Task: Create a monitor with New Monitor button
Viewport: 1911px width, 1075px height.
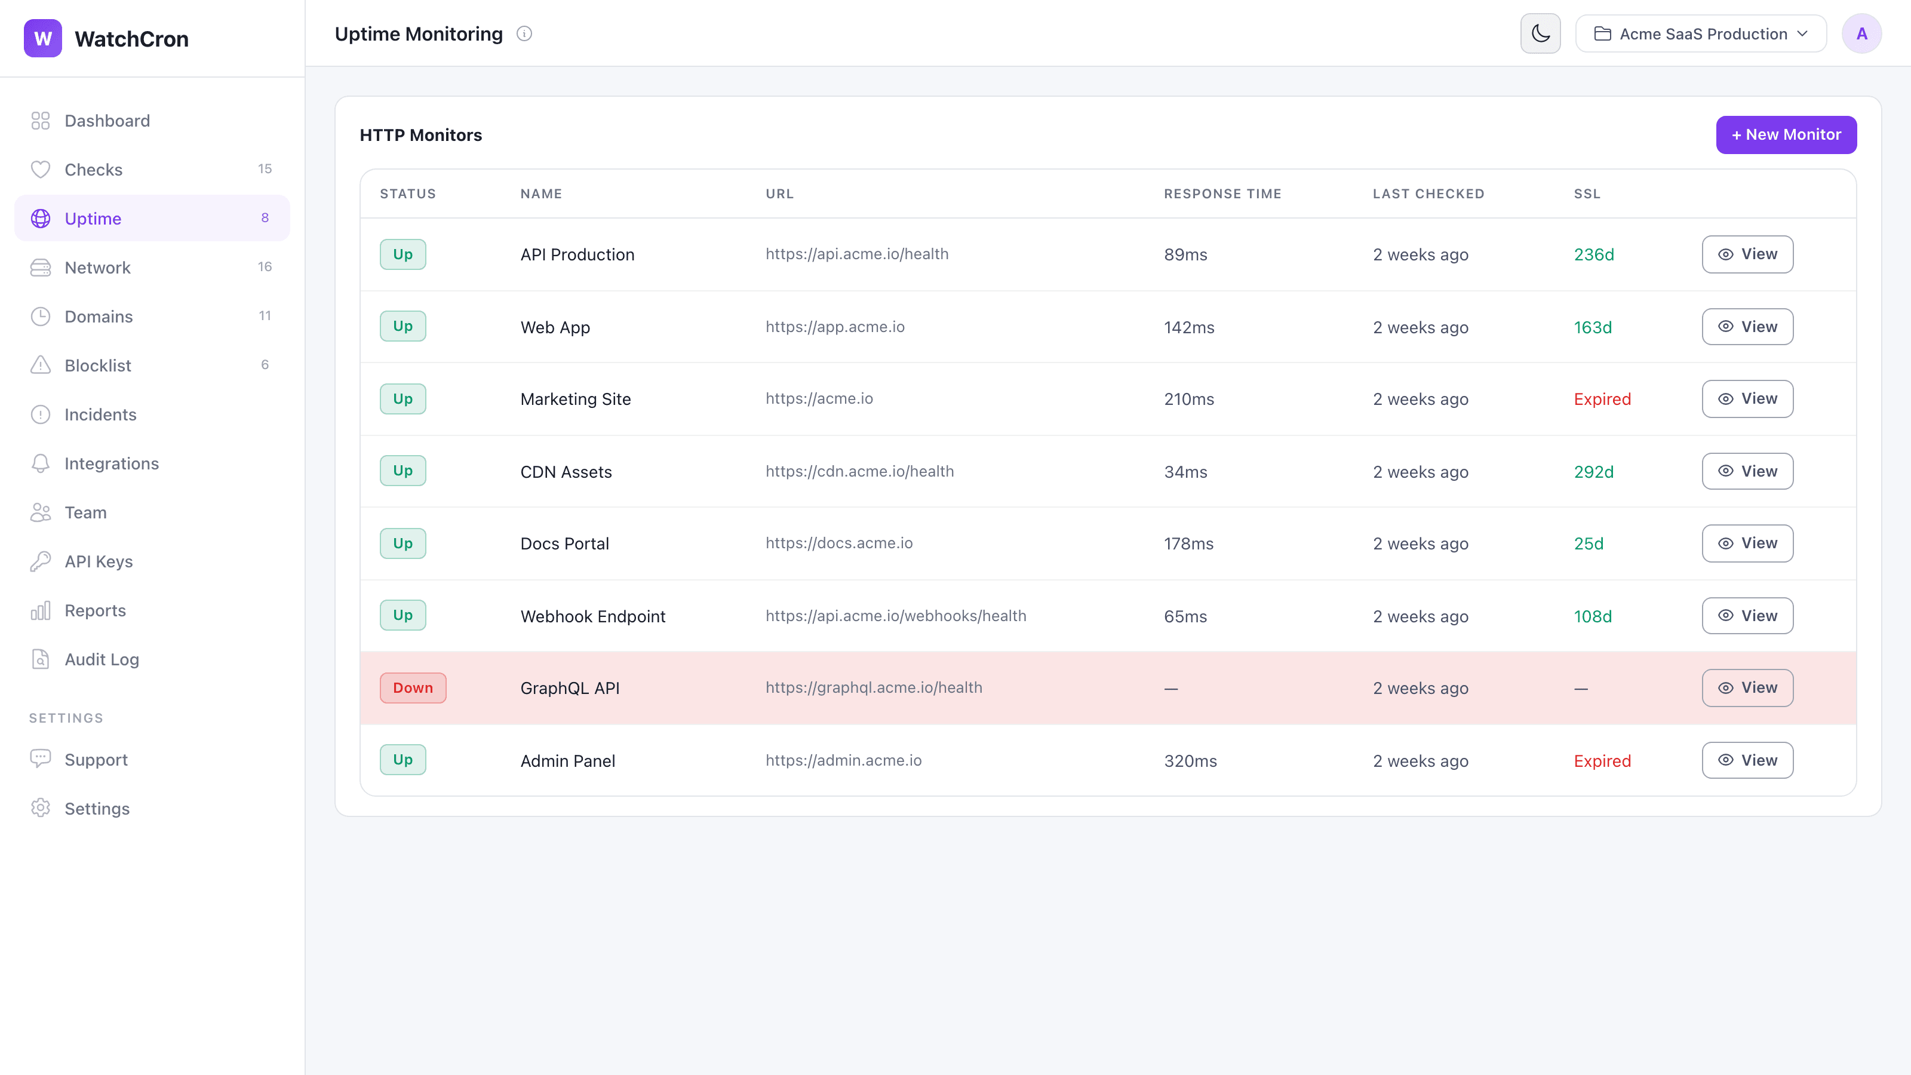Action: [1786, 135]
